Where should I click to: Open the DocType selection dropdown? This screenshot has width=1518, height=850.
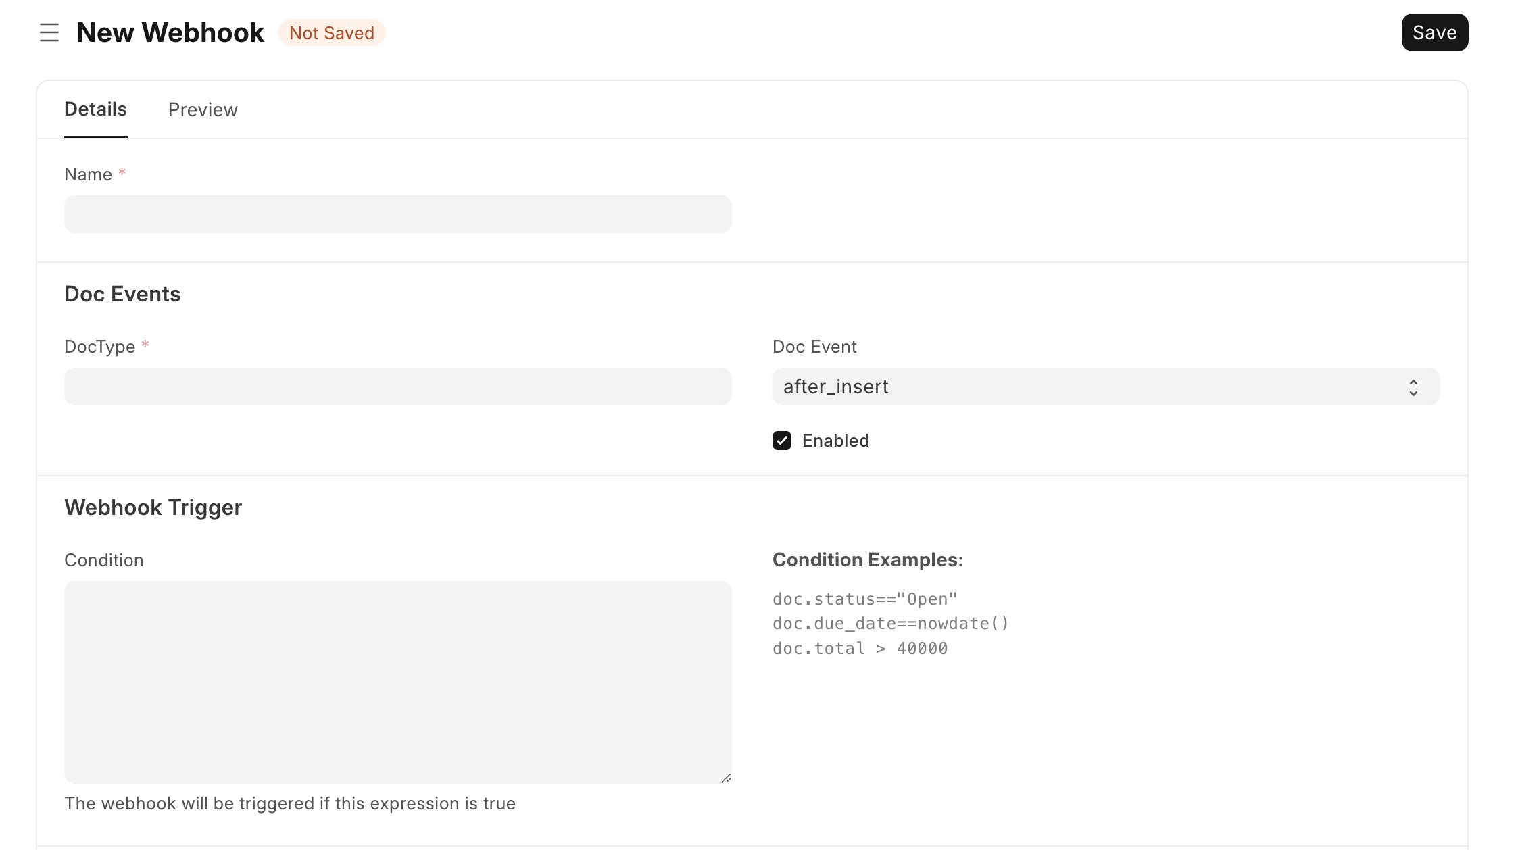(397, 386)
